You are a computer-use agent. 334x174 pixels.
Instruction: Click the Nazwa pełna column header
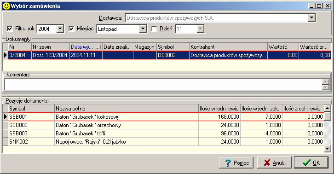click(x=127, y=109)
